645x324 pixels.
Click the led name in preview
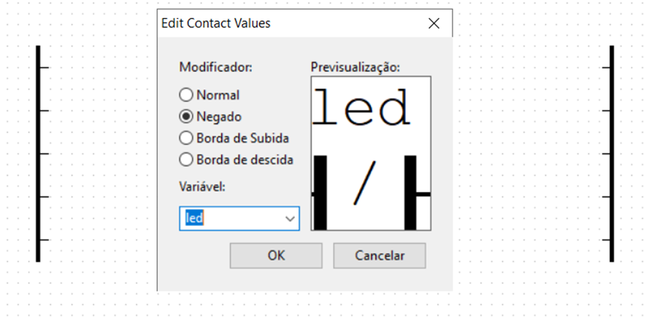click(x=362, y=107)
